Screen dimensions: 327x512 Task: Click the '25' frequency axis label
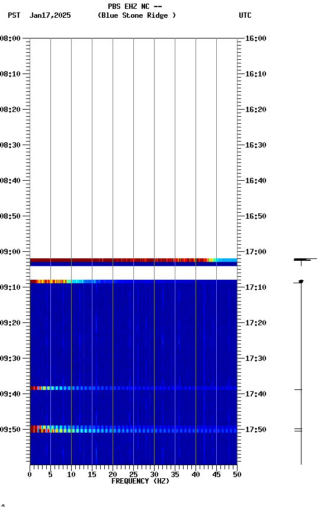point(133,475)
